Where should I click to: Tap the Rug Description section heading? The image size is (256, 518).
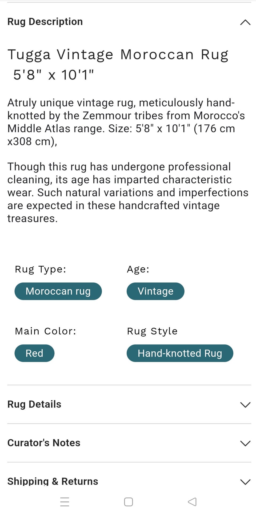click(45, 22)
